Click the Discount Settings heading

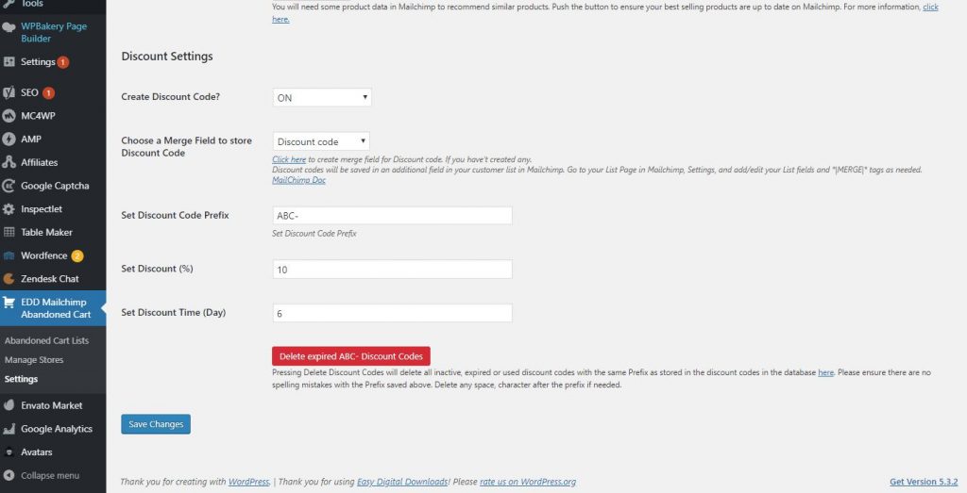coord(167,56)
